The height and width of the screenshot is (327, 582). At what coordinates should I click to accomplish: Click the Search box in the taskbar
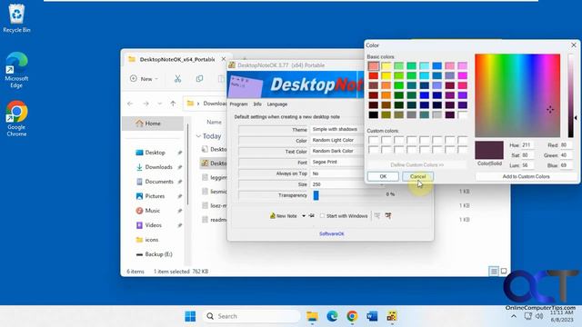pos(252,316)
